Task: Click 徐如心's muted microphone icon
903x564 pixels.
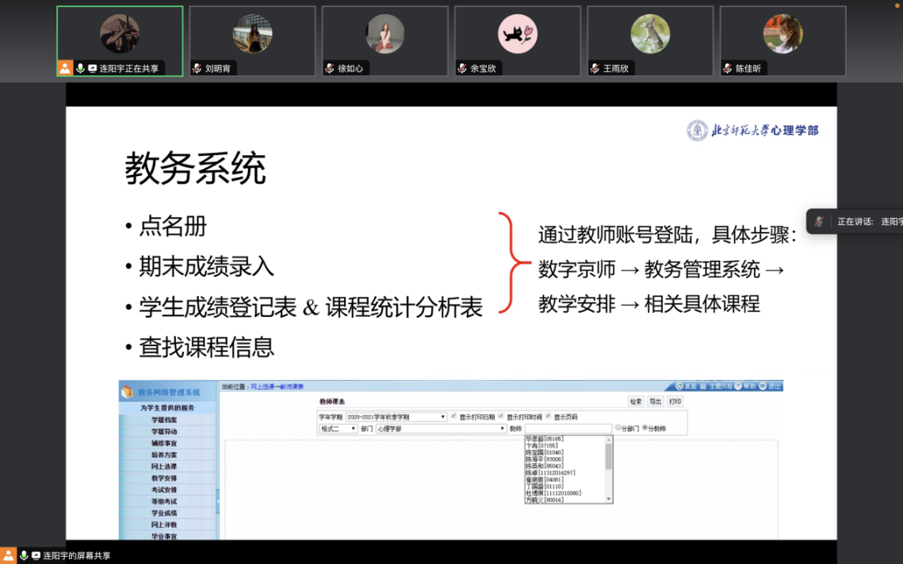Action: [x=330, y=69]
